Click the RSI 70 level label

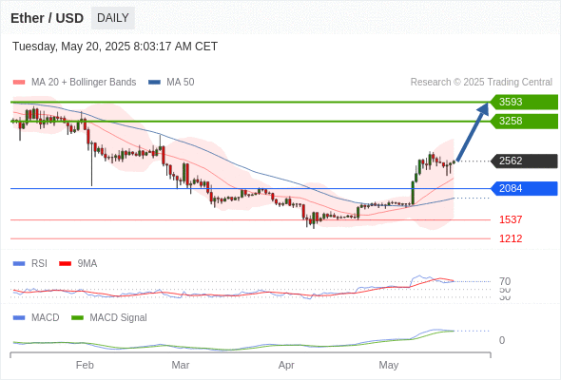505,281
